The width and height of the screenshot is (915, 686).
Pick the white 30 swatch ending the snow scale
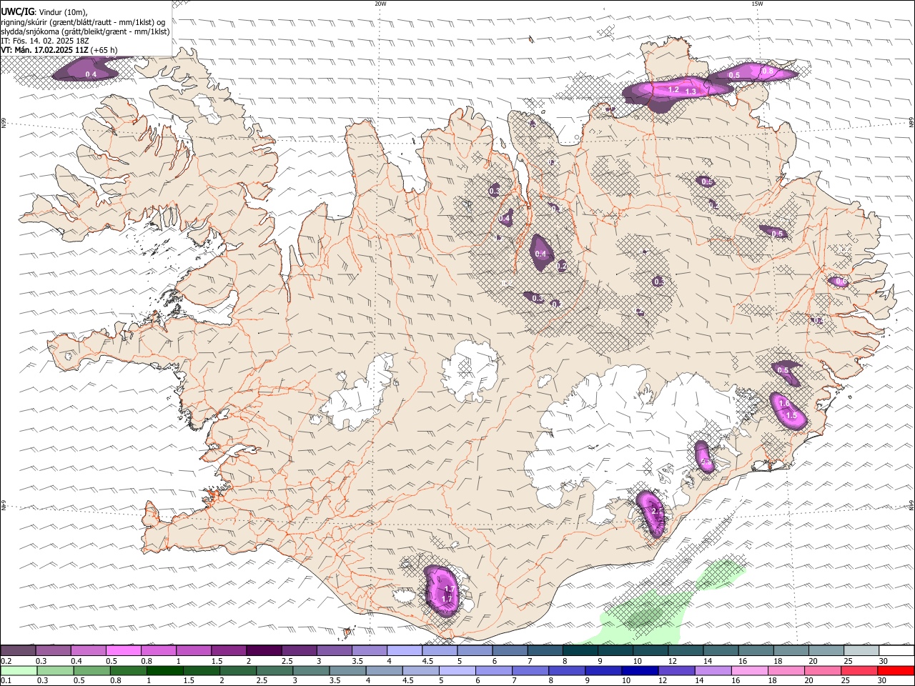pyautogui.click(x=896, y=650)
